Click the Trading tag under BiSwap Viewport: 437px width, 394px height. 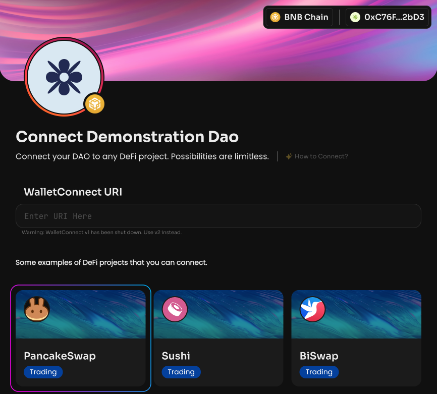[x=319, y=372]
